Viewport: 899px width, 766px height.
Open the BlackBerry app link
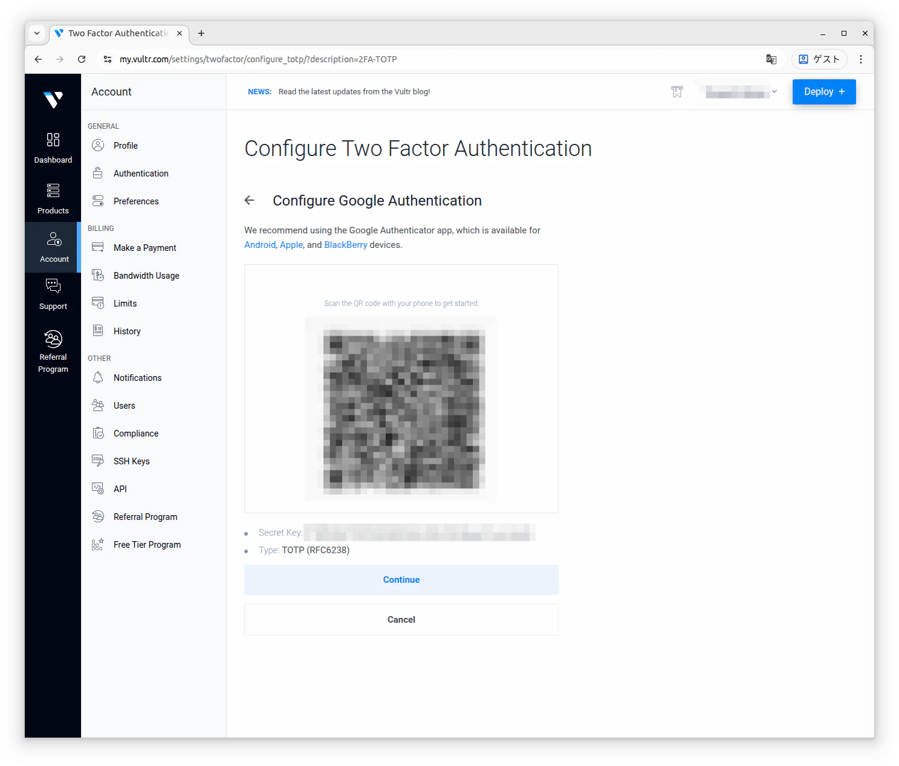(x=346, y=245)
